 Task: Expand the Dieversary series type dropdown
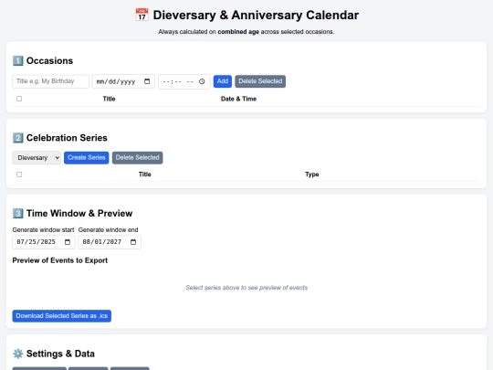[37, 158]
